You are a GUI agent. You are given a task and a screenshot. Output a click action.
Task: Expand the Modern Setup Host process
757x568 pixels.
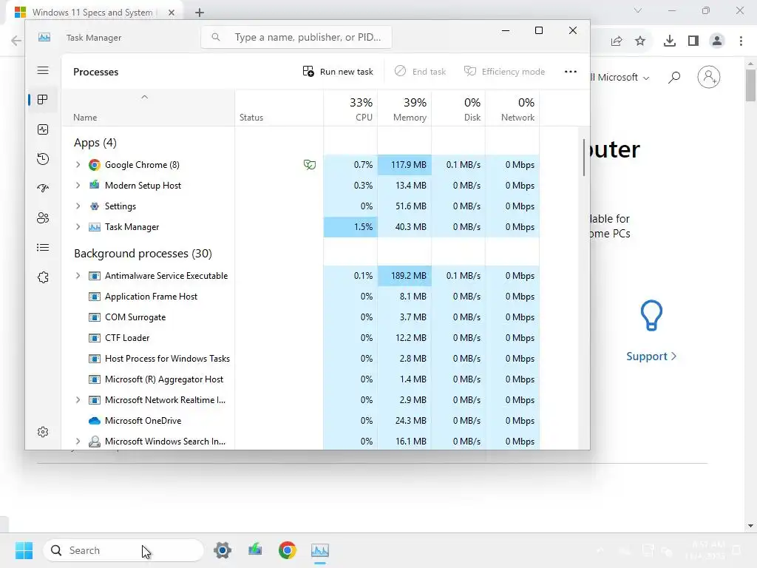point(78,186)
